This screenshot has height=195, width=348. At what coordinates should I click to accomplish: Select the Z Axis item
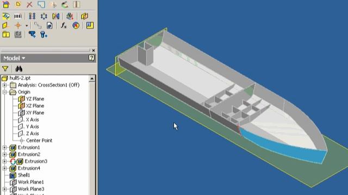(33, 134)
